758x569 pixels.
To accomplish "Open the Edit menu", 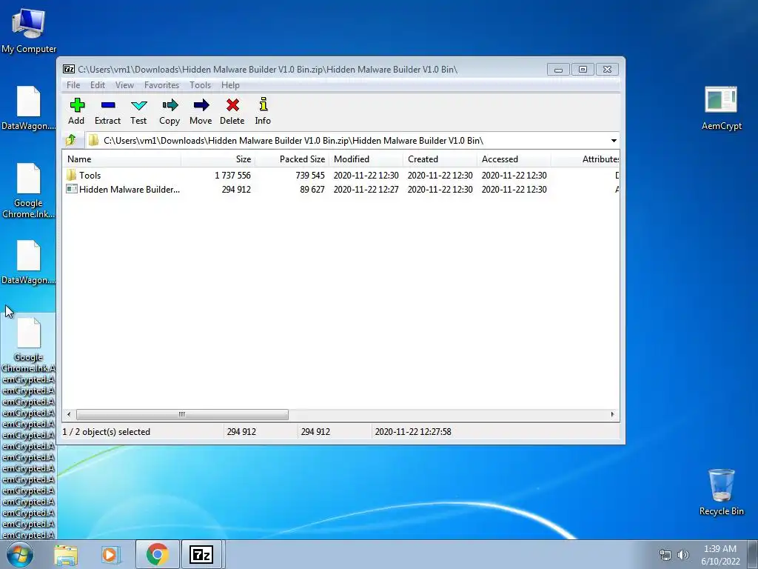I will (98, 85).
